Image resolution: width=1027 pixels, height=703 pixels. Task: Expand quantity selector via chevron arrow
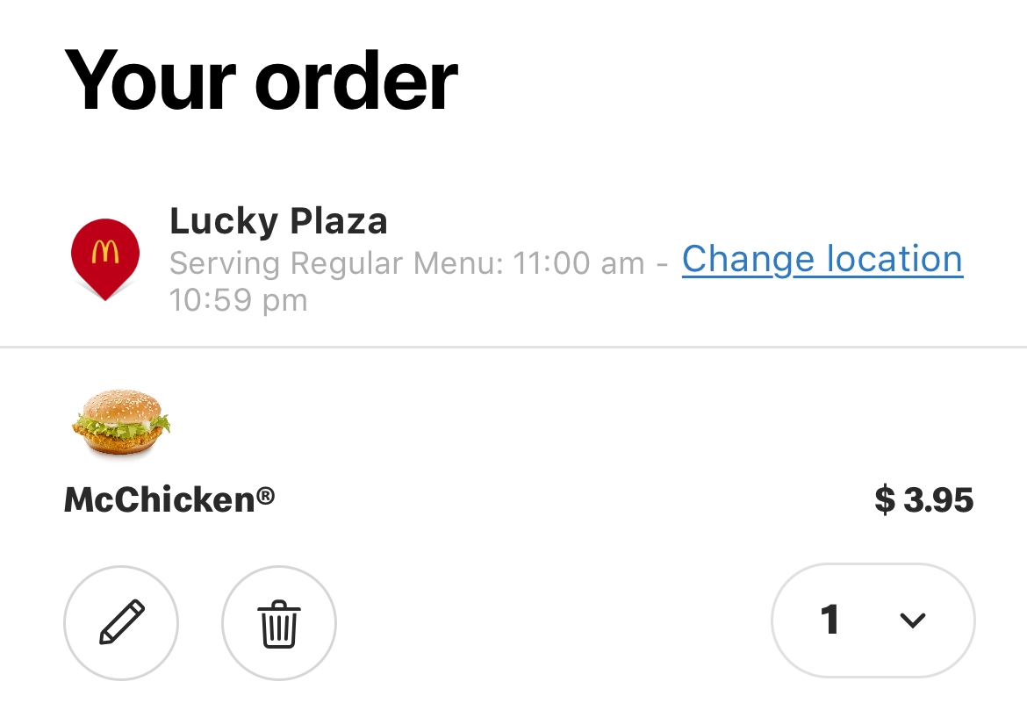[912, 620]
